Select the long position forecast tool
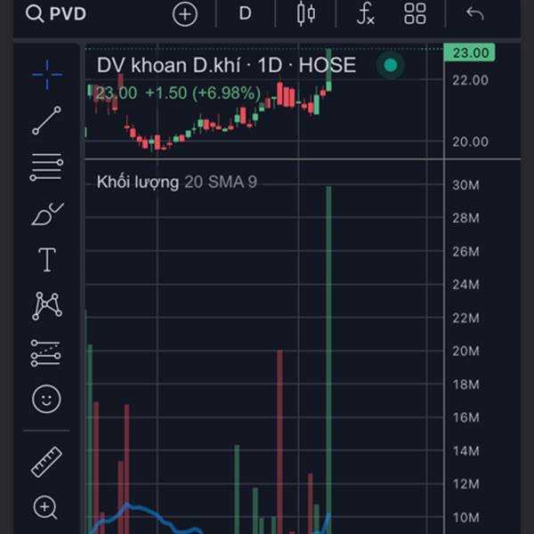The width and height of the screenshot is (534, 534). [46, 353]
